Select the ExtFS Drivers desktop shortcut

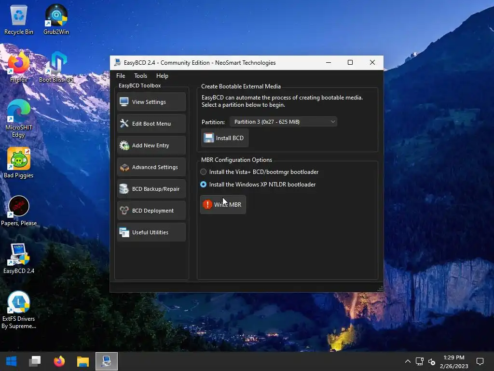point(19,310)
